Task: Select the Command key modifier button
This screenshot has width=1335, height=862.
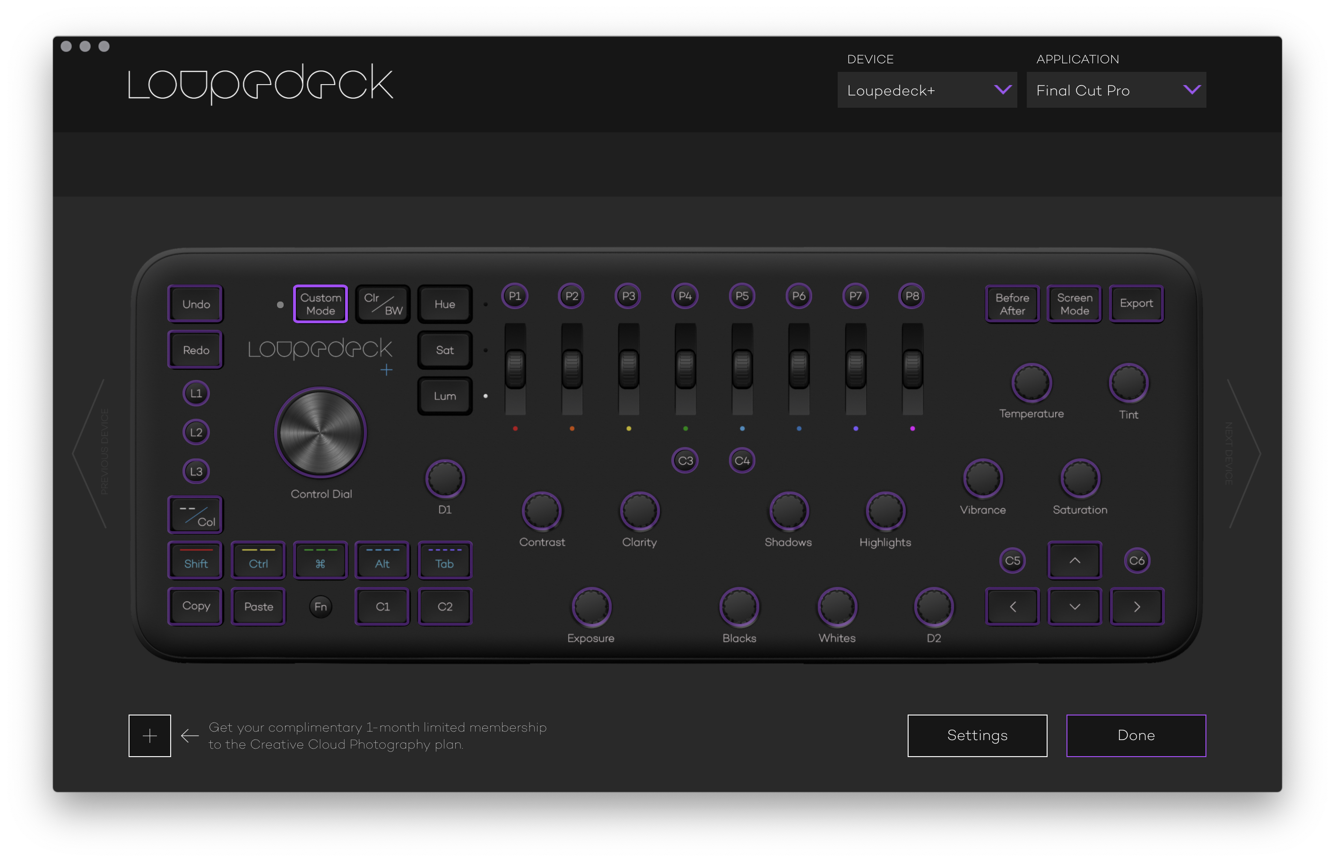Action: click(x=320, y=560)
